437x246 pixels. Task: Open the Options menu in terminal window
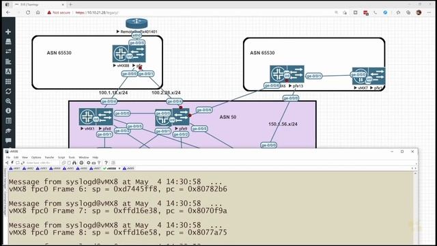[x=36, y=157]
